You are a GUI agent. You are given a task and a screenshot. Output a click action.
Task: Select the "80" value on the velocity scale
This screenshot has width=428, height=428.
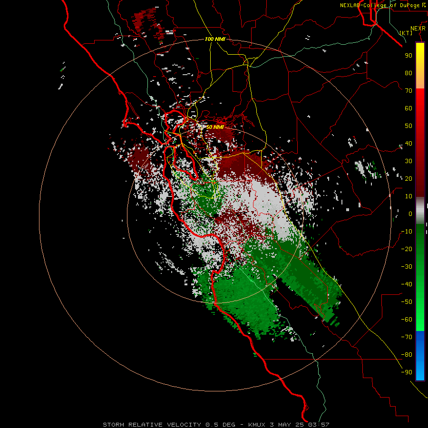(409, 73)
